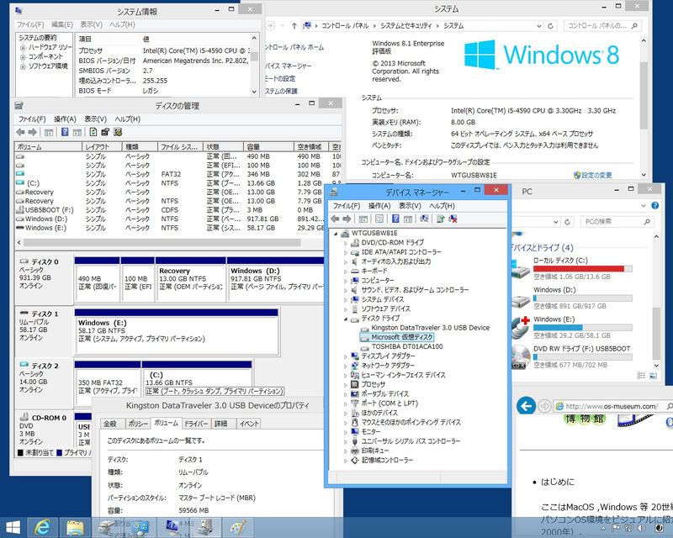The height and width of the screenshot is (538, 673).
Task: Scan for hardware changes in Device Manager
Action: tap(424, 219)
